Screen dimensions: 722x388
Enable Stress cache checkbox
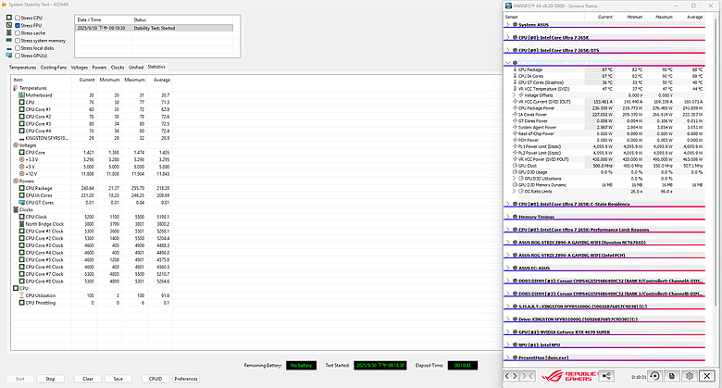click(18, 32)
